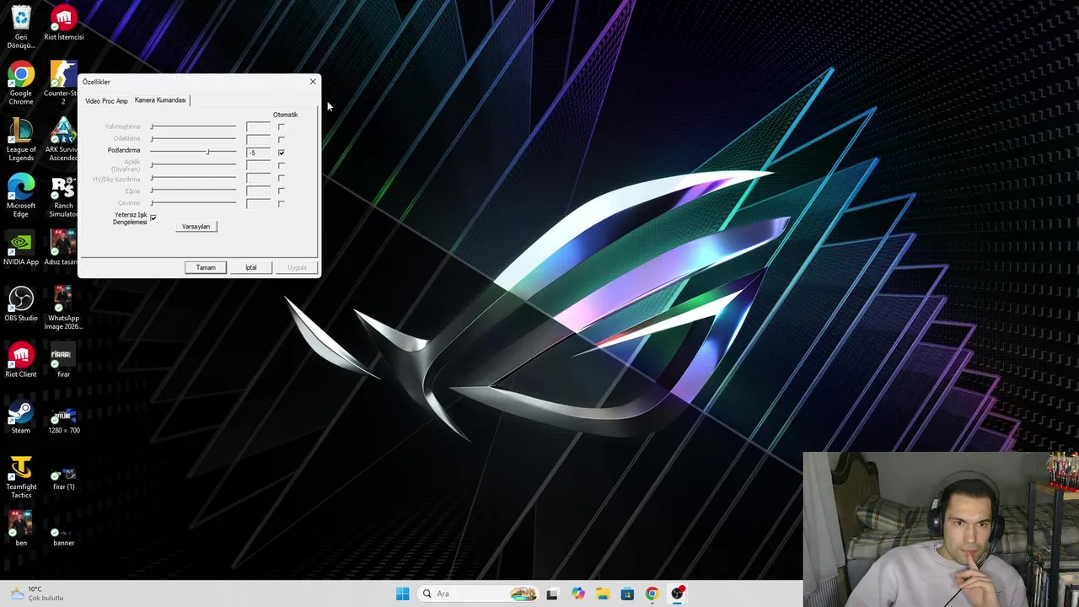Select the League of Legends desktop shortcut
The height and width of the screenshot is (607, 1079).
pyautogui.click(x=21, y=139)
